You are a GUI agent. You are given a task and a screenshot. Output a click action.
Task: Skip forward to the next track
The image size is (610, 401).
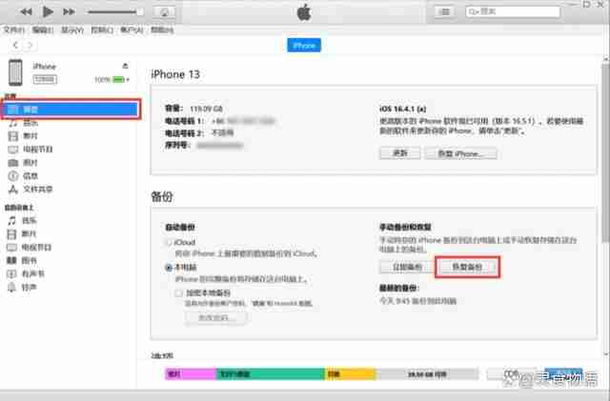tap(69, 11)
